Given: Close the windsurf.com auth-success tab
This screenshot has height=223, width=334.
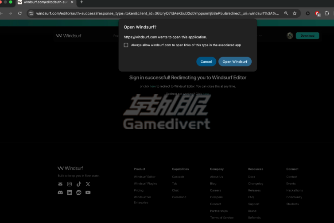Looking at the screenshot, I should (72, 2).
